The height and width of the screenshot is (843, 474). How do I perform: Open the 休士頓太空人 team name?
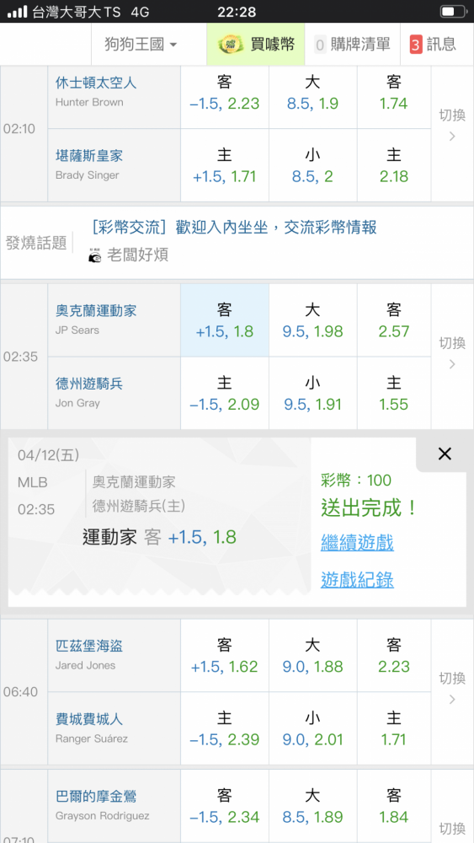96,83
